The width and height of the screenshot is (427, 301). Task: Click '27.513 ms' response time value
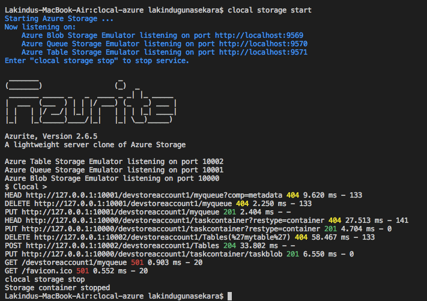[x=364, y=221]
